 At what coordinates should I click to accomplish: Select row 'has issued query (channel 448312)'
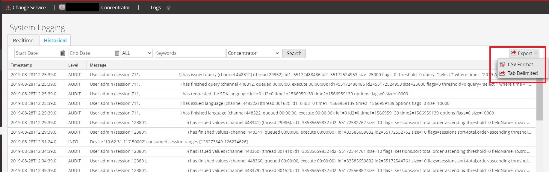point(272,75)
